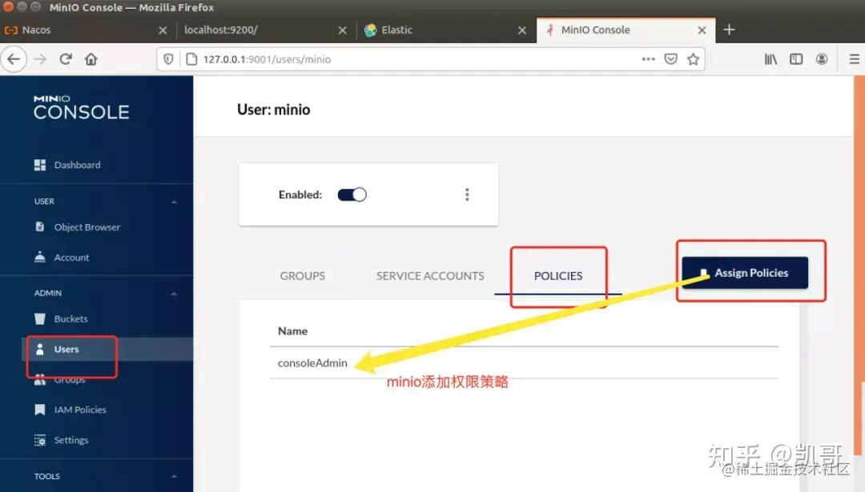The image size is (865, 492).
Task: Close the Nacos tab
Action: point(163,30)
